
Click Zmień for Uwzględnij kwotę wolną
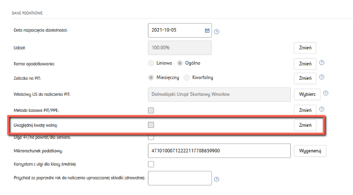tap(305, 125)
